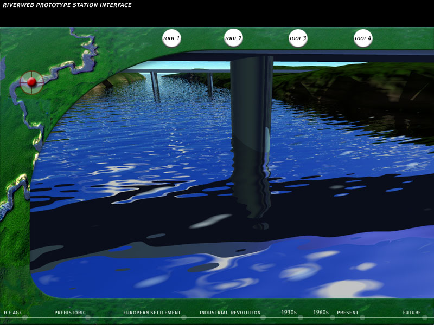Click the timeline dot after PREHISTORIC

(88, 317)
